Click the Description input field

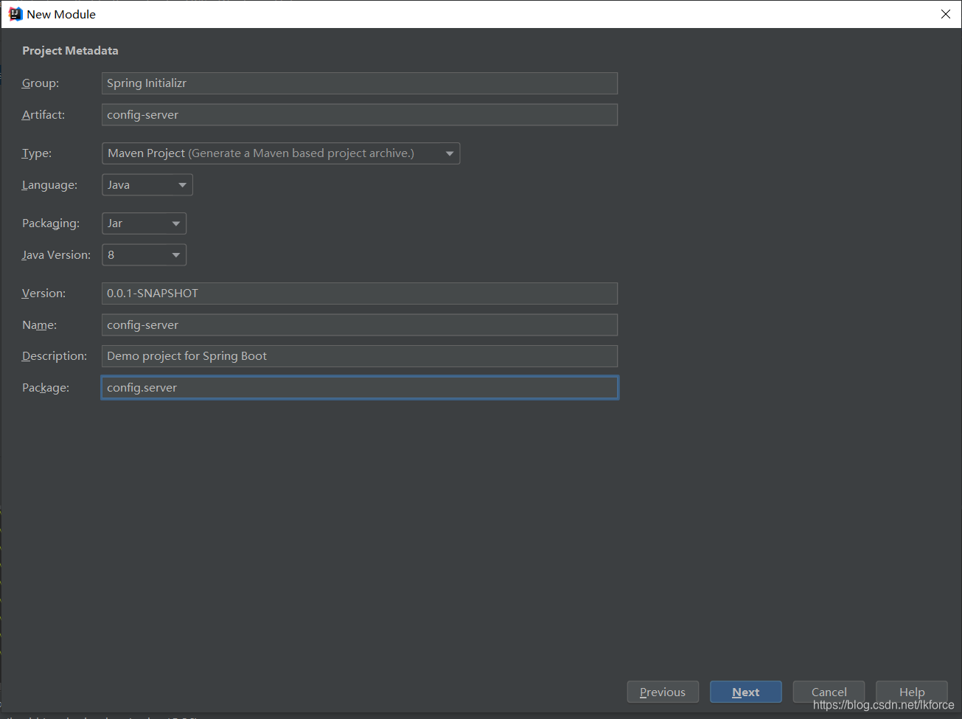(x=360, y=356)
